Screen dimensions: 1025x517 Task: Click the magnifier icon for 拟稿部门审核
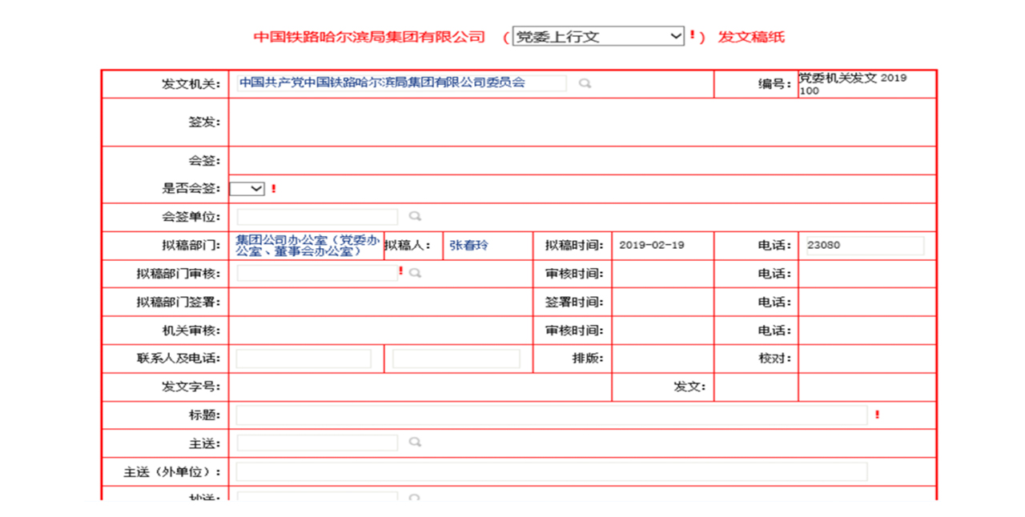(x=415, y=274)
